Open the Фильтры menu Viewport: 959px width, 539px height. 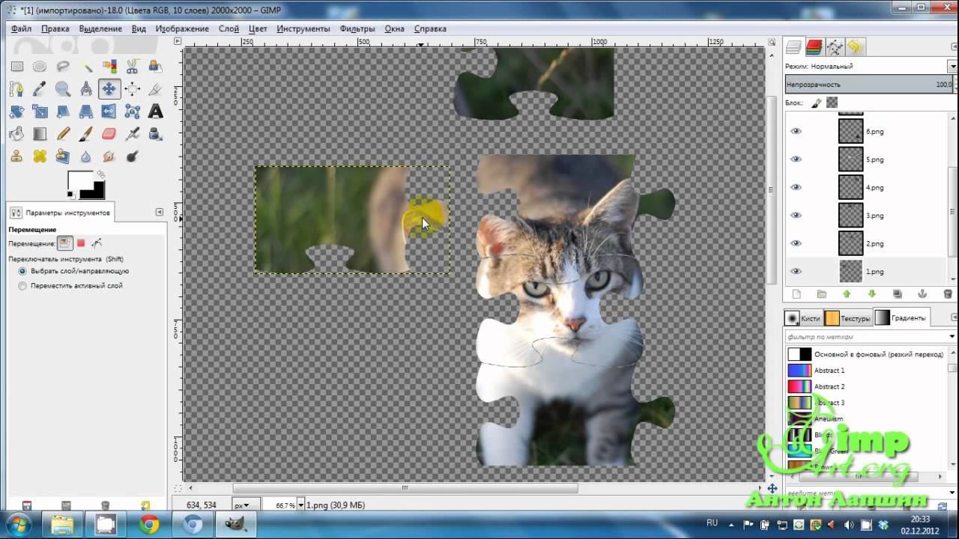tap(357, 28)
